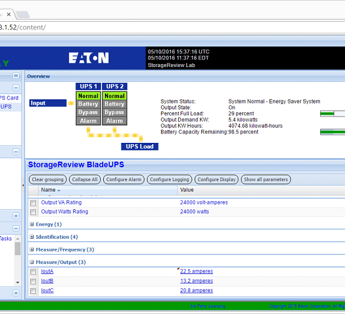Click the UPS Load block in diagram
This screenshot has height=314, width=345.
pyautogui.click(x=140, y=146)
